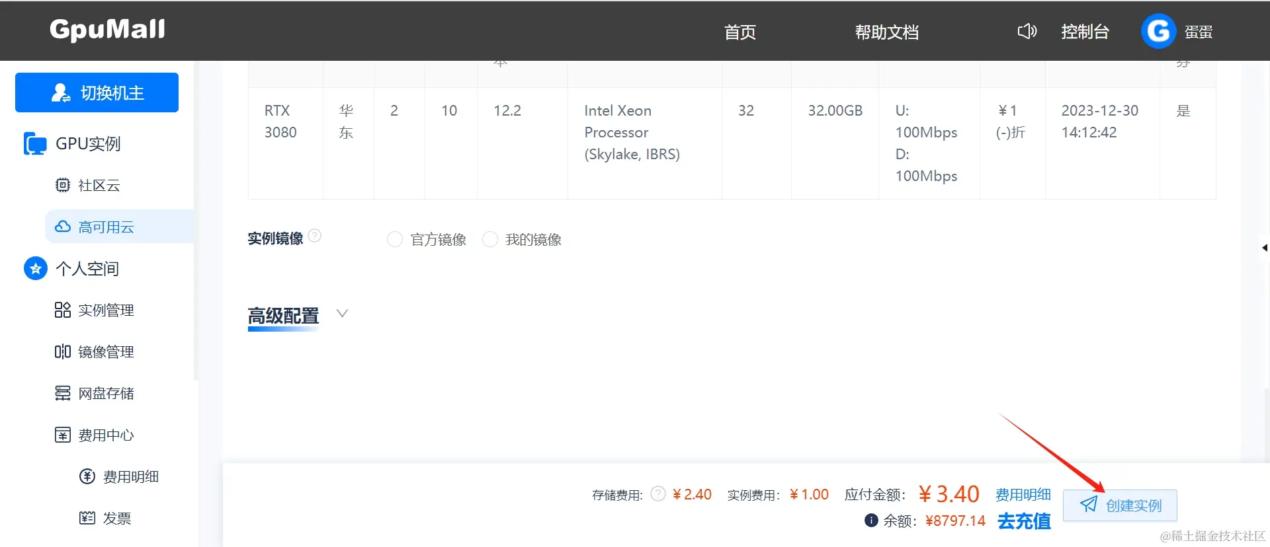Click the side panel collapse arrow

click(1264, 248)
